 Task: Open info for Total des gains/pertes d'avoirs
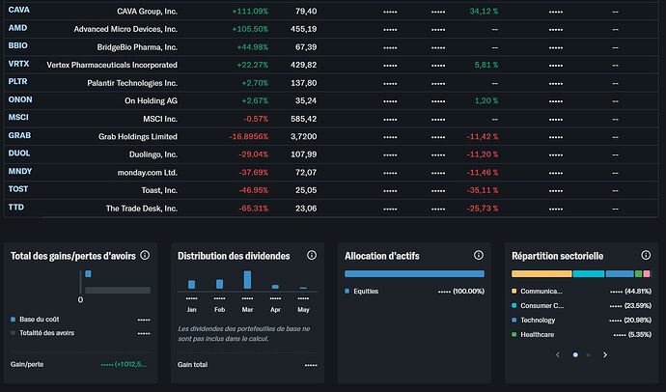(x=145, y=255)
